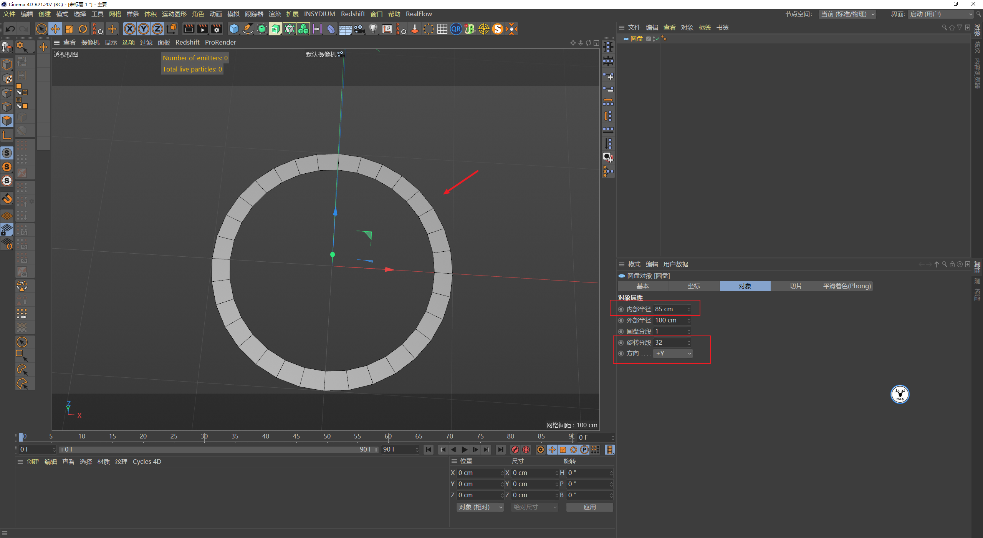Click the 应用 apply button
This screenshot has height=538, width=983.
coord(589,507)
